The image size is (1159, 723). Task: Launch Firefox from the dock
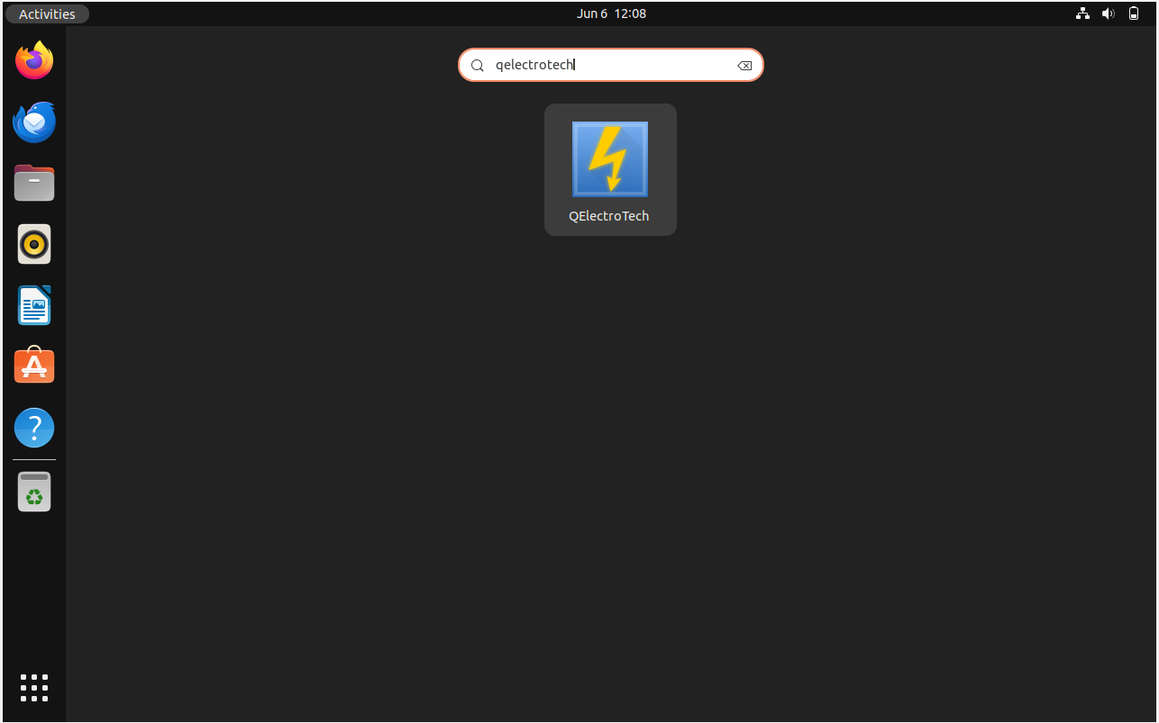(x=33, y=60)
